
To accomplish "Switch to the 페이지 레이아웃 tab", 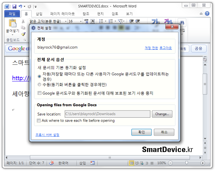I will pos(62,14).
